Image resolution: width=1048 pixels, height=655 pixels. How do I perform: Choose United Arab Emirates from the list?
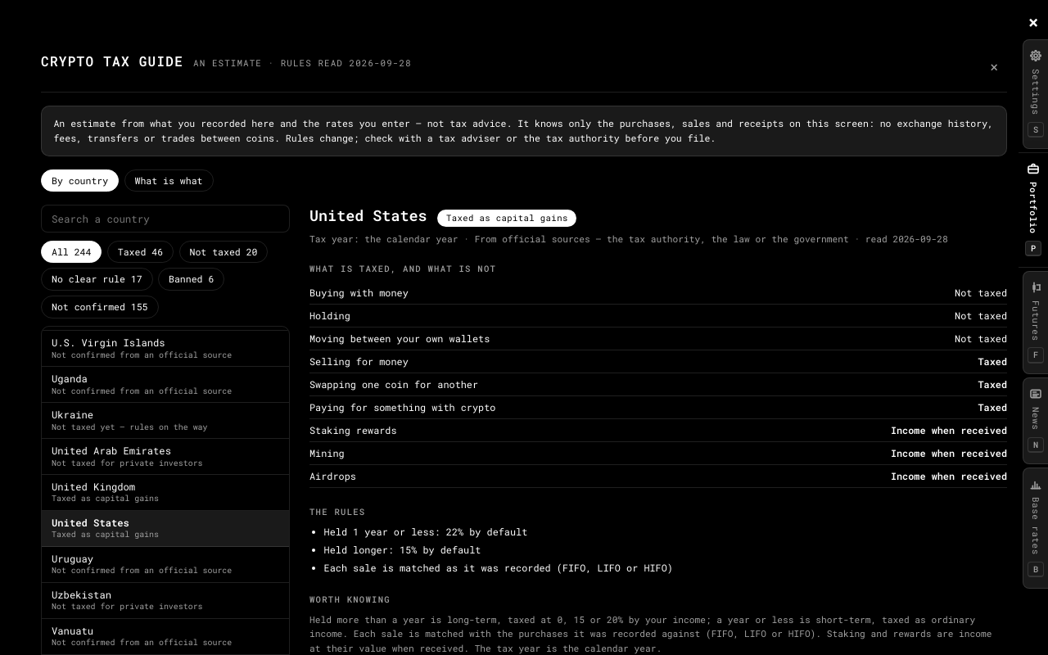click(x=165, y=457)
